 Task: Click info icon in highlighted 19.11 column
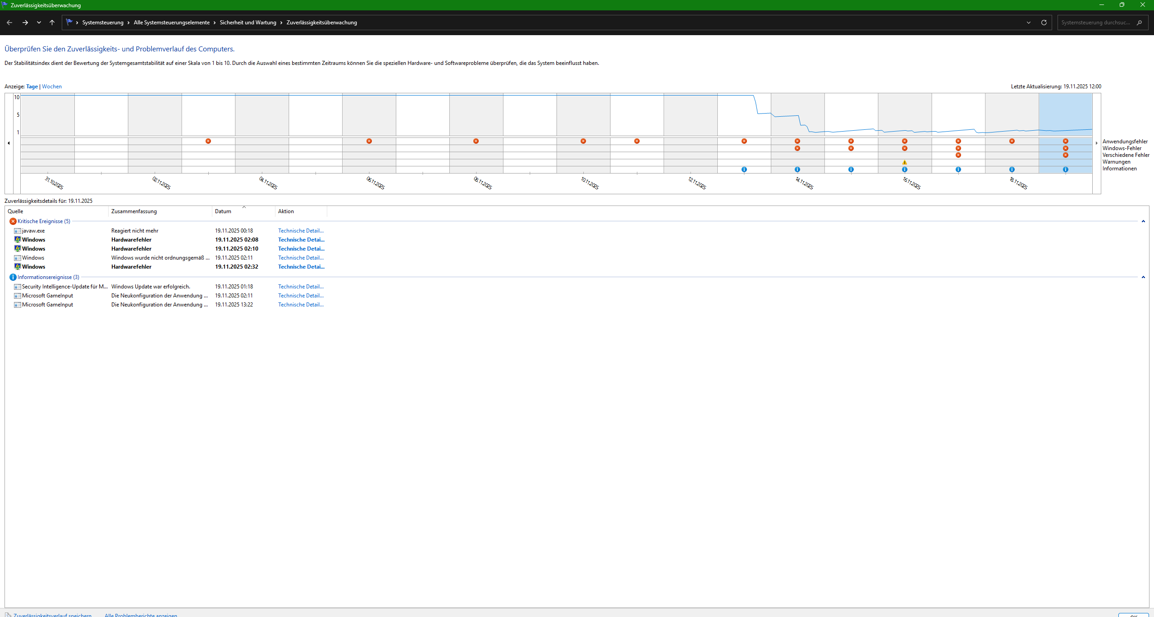pyautogui.click(x=1065, y=169)
